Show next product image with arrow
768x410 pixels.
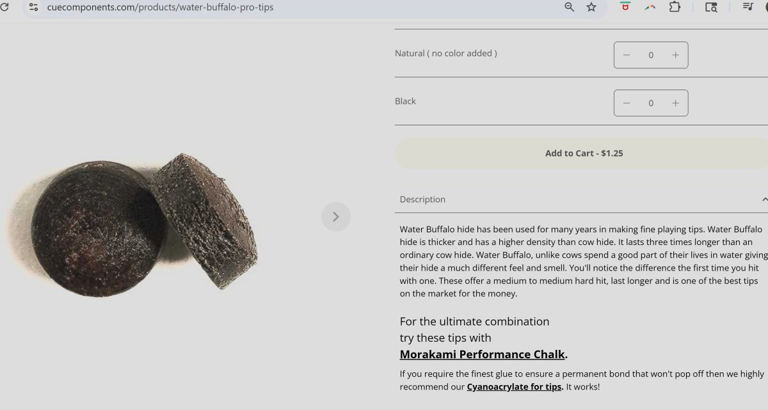(336, 217)
